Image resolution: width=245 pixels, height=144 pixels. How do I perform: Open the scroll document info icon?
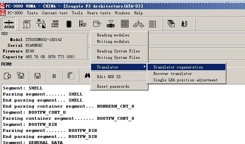coord(27,24)
